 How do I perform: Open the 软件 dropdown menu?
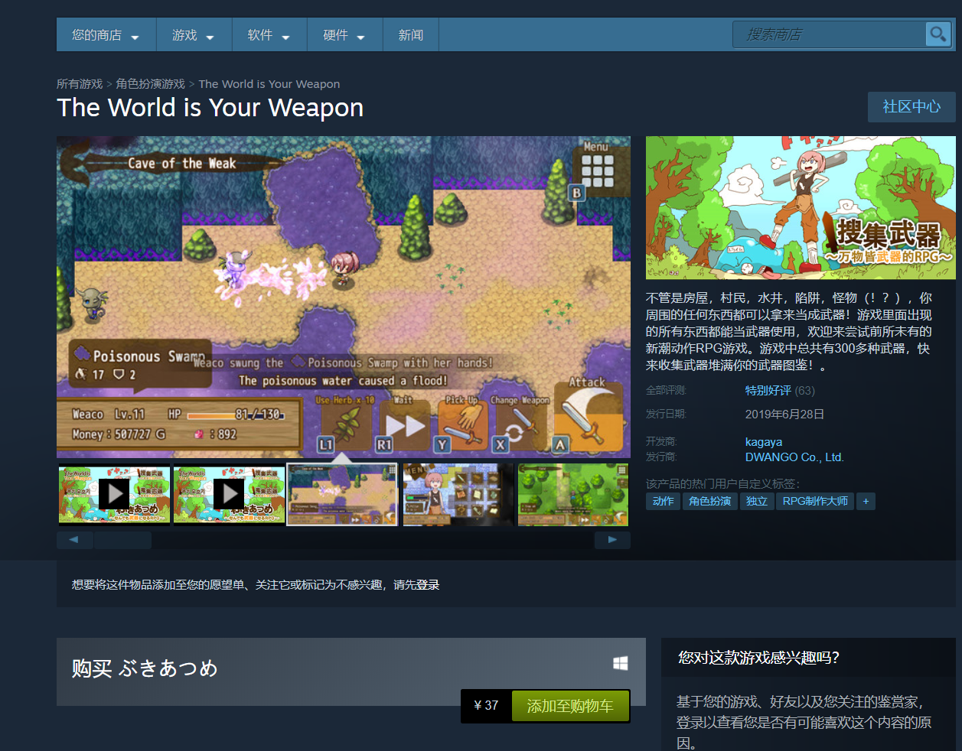[x=269, y=35]
